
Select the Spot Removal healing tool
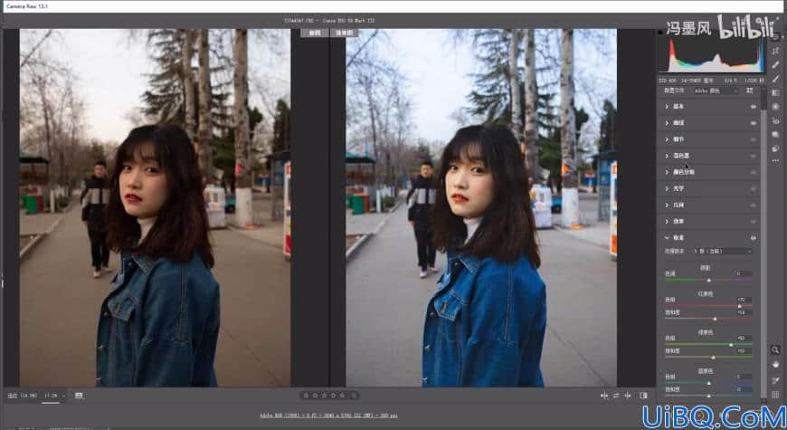tap(775, 65)
